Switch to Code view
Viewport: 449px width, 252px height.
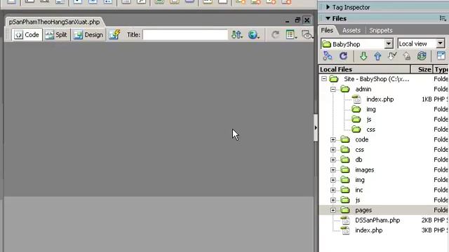click(27, 35)
